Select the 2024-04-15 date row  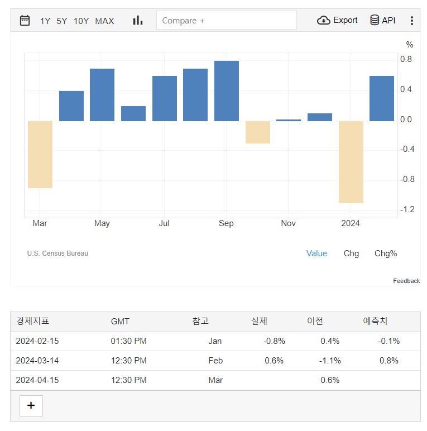(215, 380)
